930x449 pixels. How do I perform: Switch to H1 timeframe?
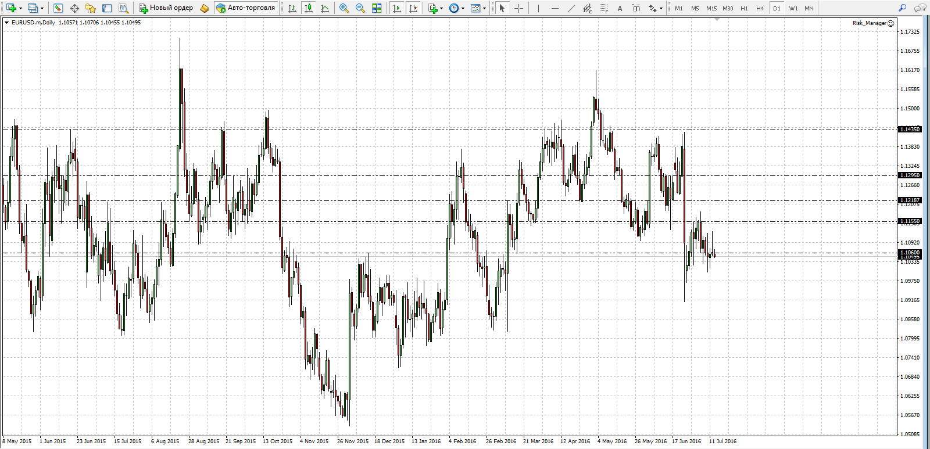point(744,8)
